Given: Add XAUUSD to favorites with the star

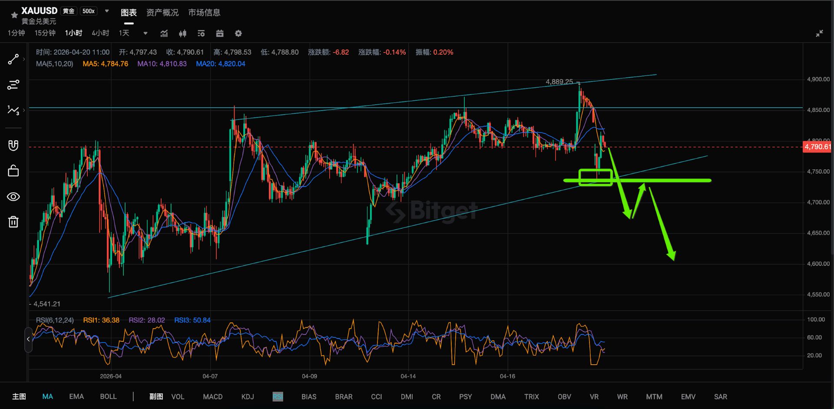Looking at the screenshot, I should [x=14, y=15].
